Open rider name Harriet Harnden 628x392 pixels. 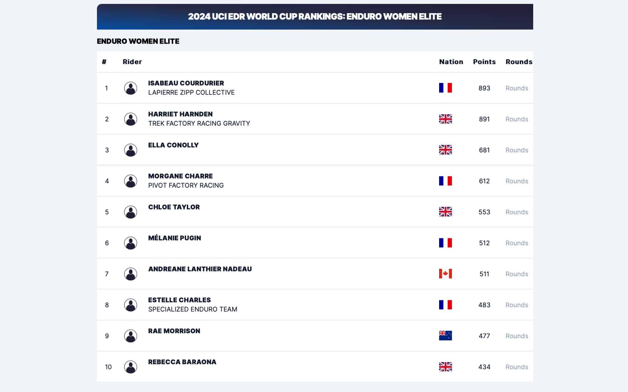pos(180,114)
